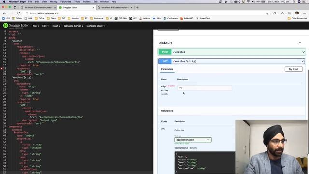Viewport: 309px width, 174px height.
Task: Click the city parameter input field
Action: point(205,88)
